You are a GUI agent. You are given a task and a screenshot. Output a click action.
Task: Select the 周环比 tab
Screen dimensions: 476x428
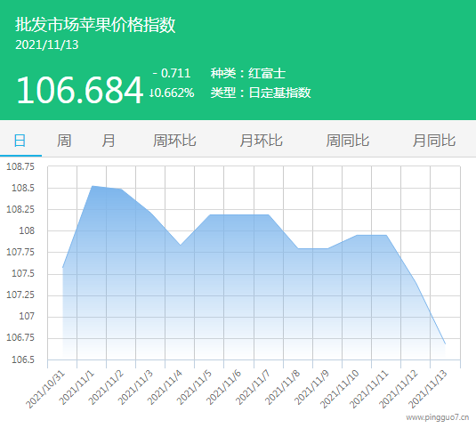point(174,141)
